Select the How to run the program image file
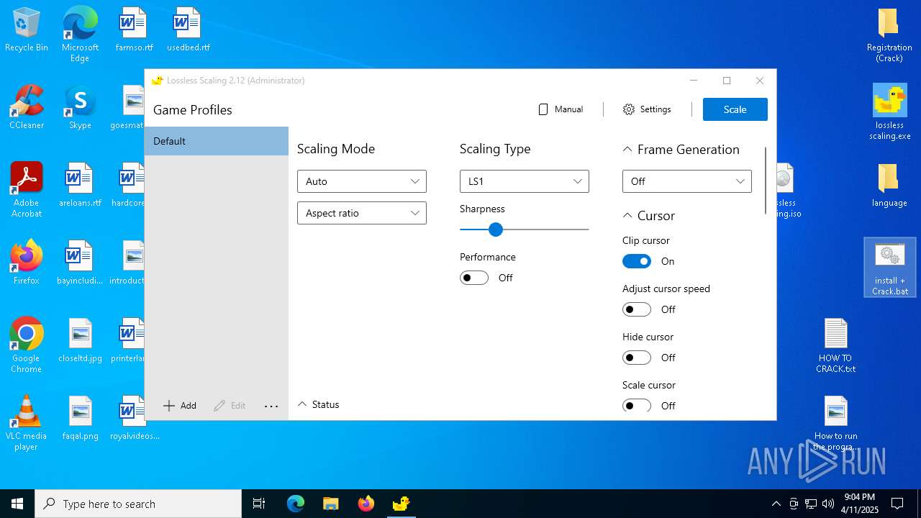The width and height of the screenshot is (921, 518). tap(835, 423)
